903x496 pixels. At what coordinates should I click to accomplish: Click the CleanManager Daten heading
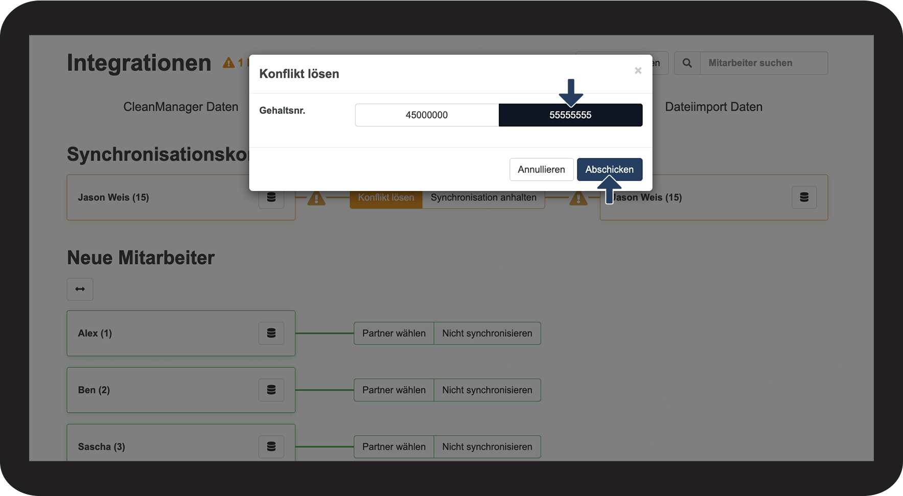(x=181, y=107)
